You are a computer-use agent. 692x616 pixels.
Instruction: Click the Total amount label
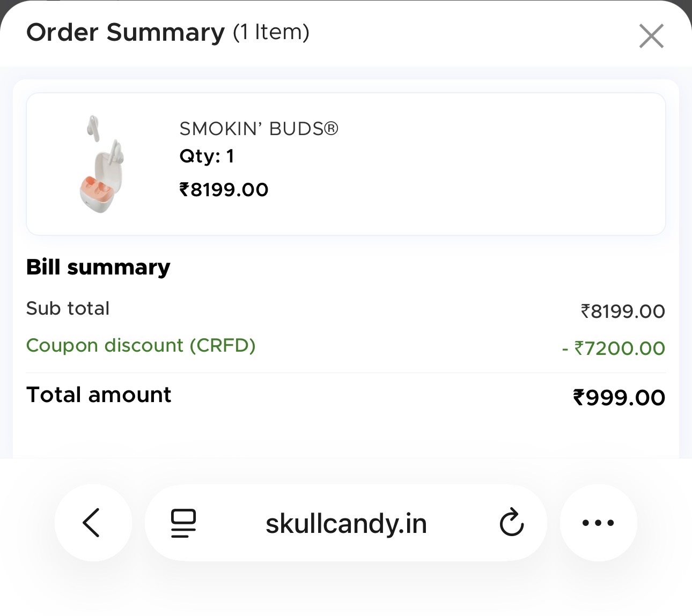pyautogui.click(x=99, y=395)
